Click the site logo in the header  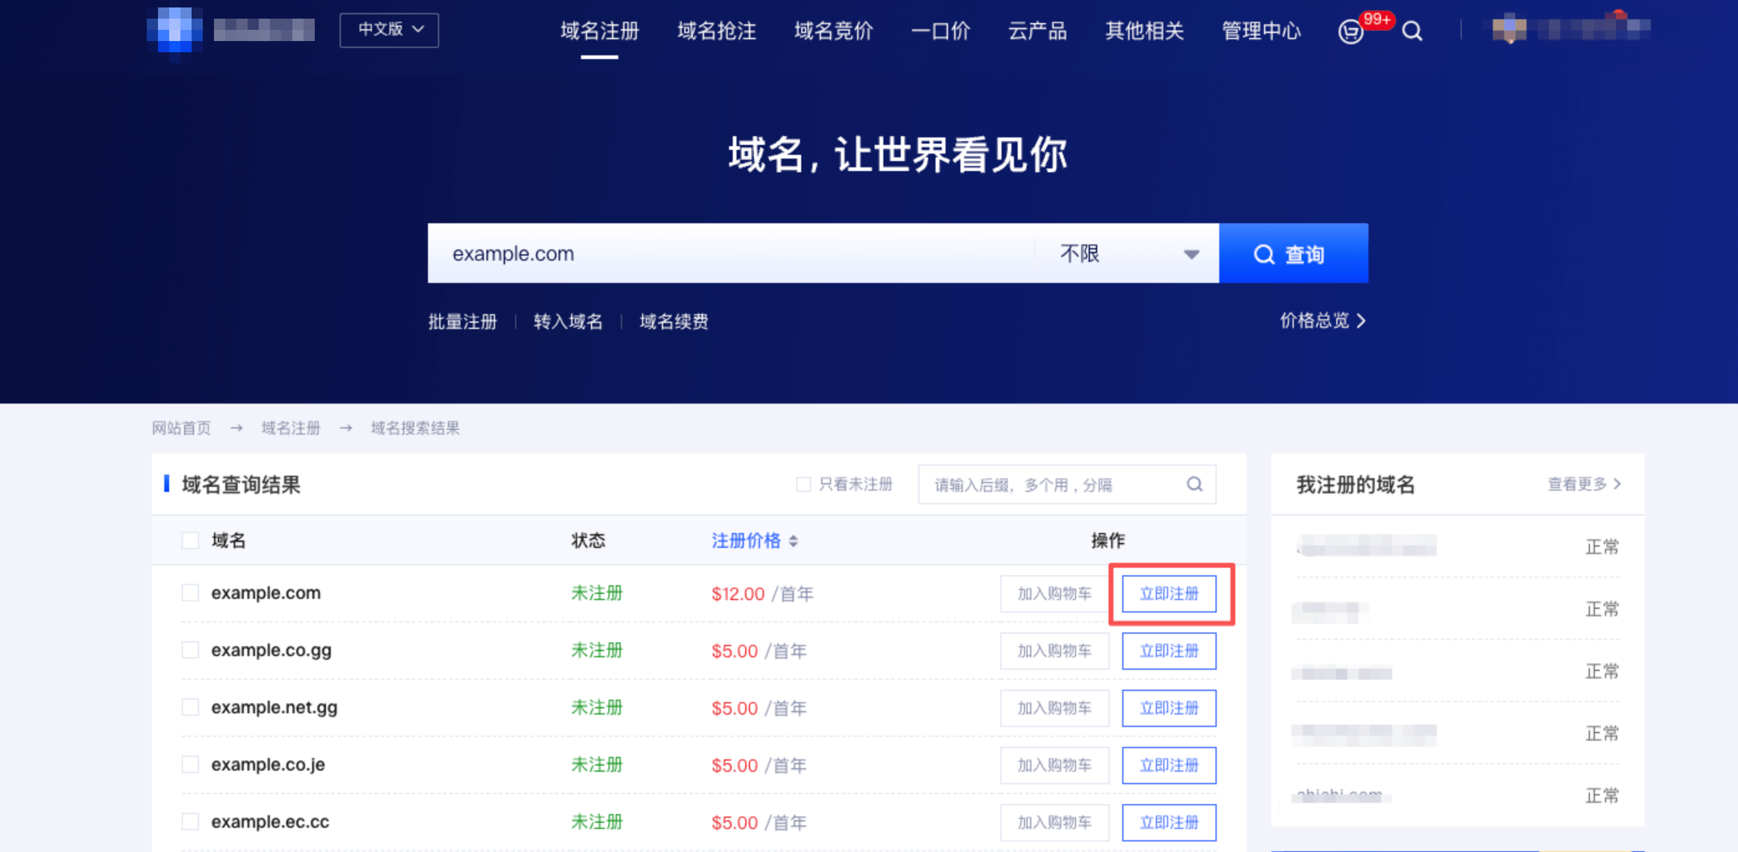click(x=175, y=30)
